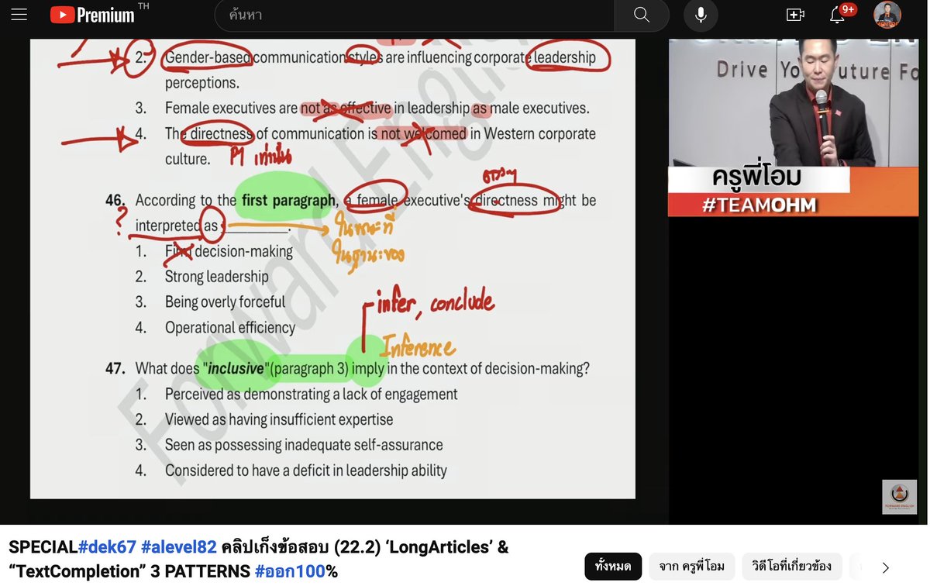Screen dimensions: 930x586
Task: Start voice search with microphone icon
Action: [x=701, y=15]
